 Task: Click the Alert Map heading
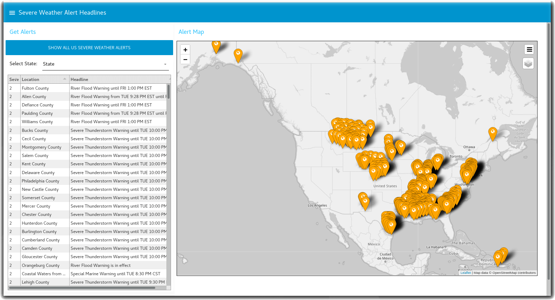191,32
